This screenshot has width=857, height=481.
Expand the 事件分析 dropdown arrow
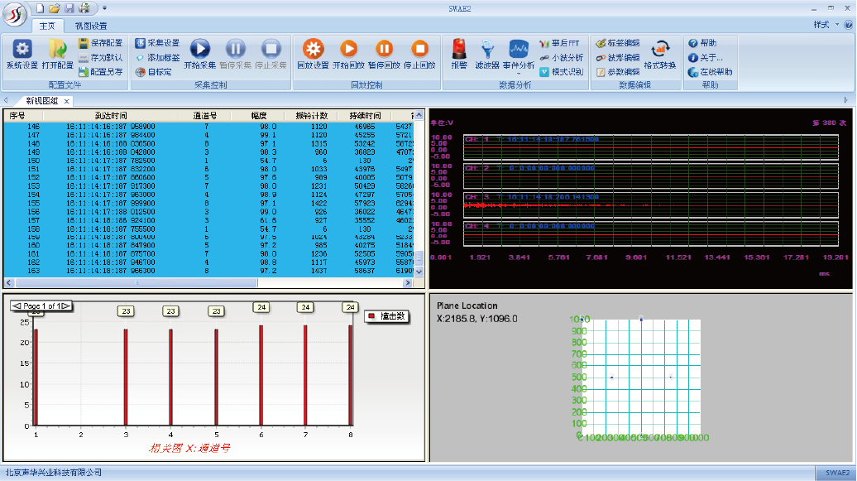click(519, 74)
